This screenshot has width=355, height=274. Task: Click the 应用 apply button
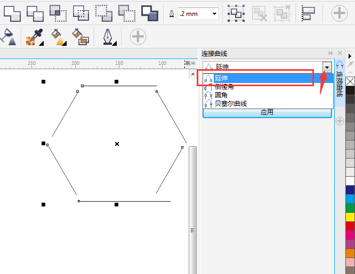click(x=267, y=112)
